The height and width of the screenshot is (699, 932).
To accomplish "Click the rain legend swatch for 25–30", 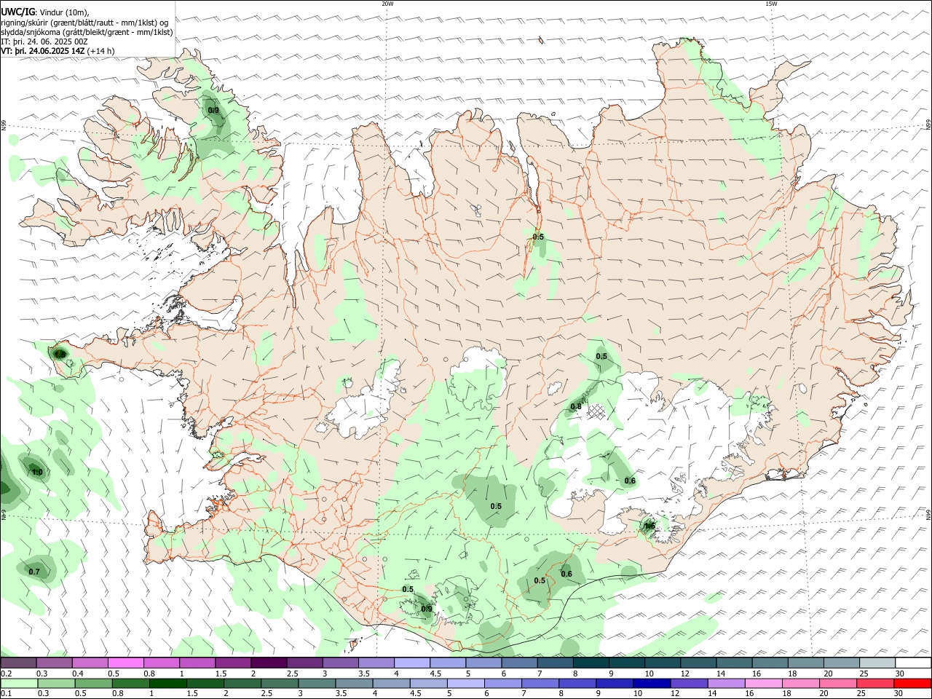I will point(876,684).
